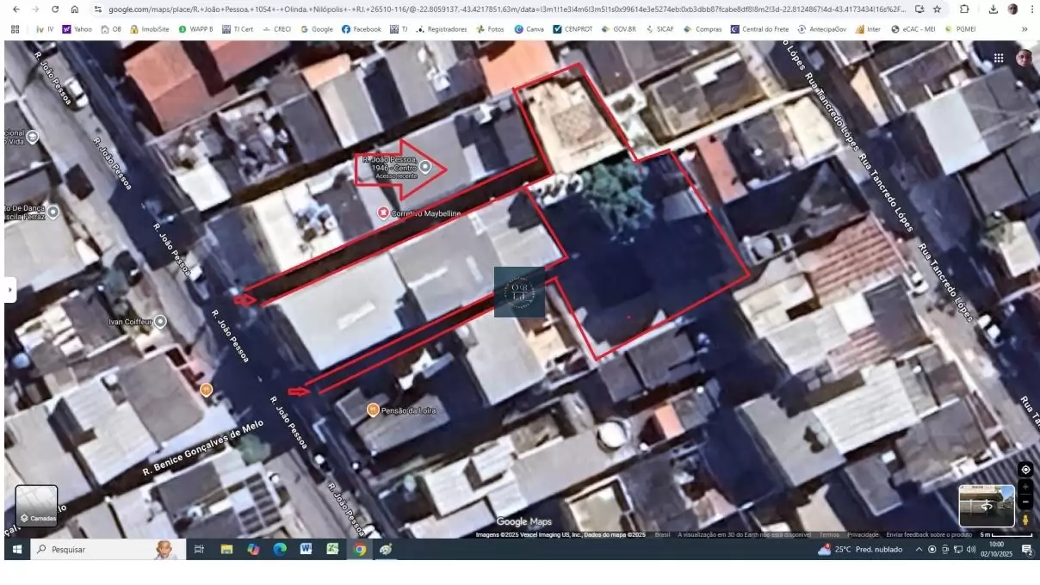The height and width of the screenshot is (585, 1040).
Task: Expand hidden system tray icons
Action: pos(919,550)
